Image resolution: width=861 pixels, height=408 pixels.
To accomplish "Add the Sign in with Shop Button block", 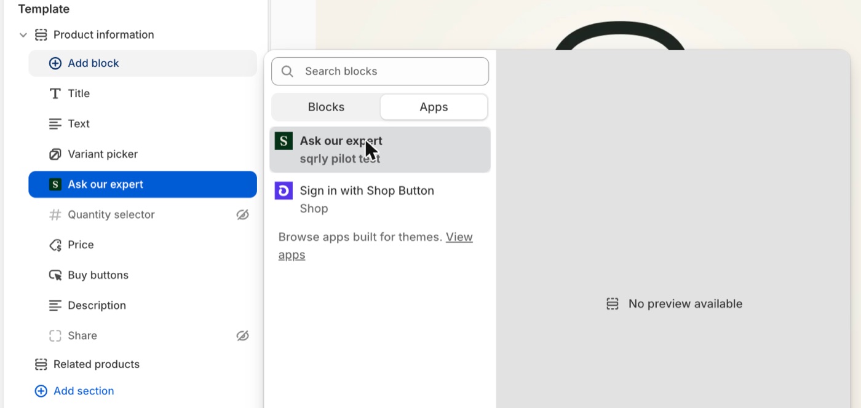I will (380, 199).
